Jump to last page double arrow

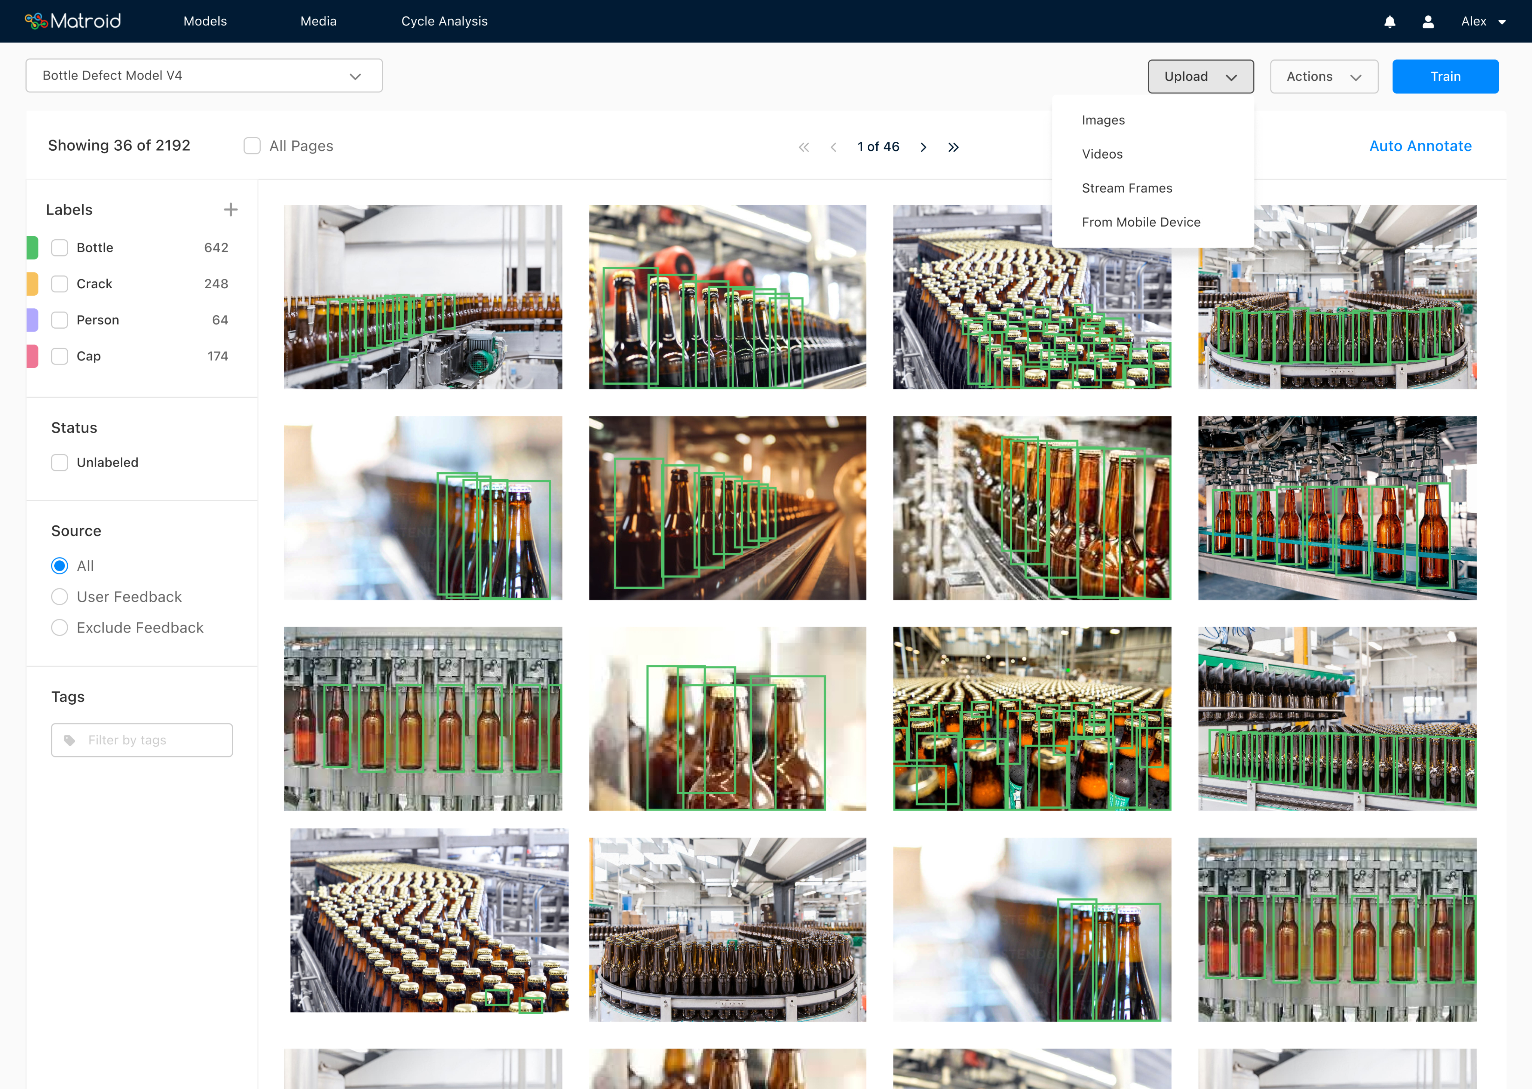953,147
